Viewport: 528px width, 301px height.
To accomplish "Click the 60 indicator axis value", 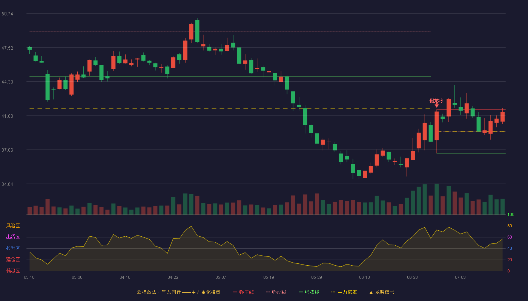I will pyautogui.click(x=510, y=237).
